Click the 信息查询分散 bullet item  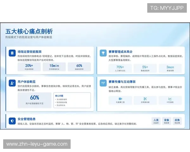point(61,102)
